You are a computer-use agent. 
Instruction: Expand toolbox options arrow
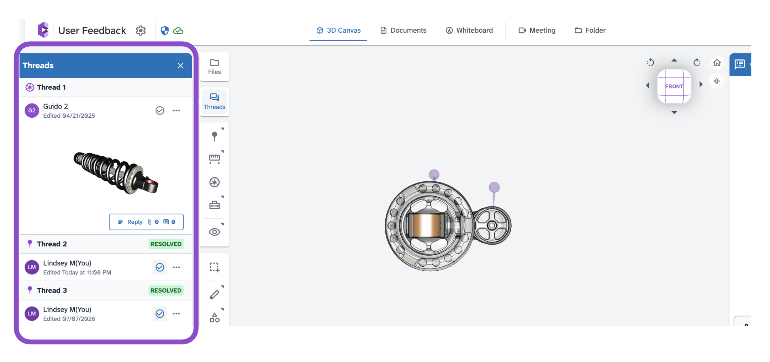(223, 197)
